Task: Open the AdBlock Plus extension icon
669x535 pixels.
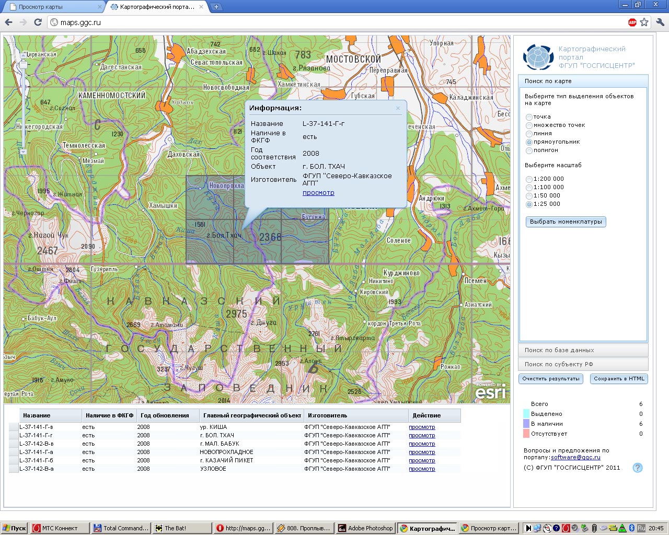Action: tap(632, 22)
